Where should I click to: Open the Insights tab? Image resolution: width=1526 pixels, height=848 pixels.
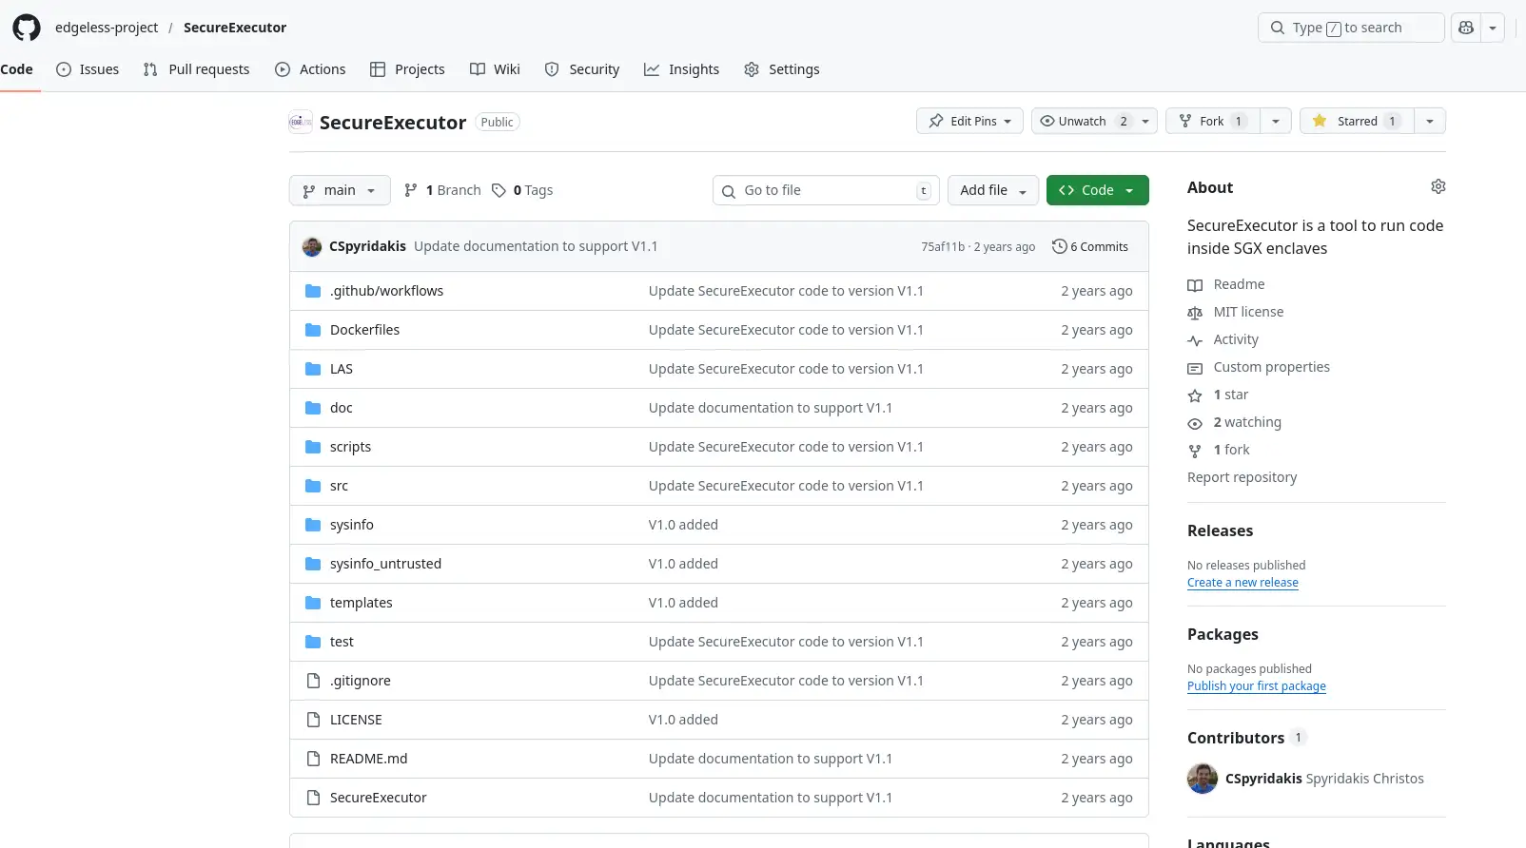pos(681,69)
